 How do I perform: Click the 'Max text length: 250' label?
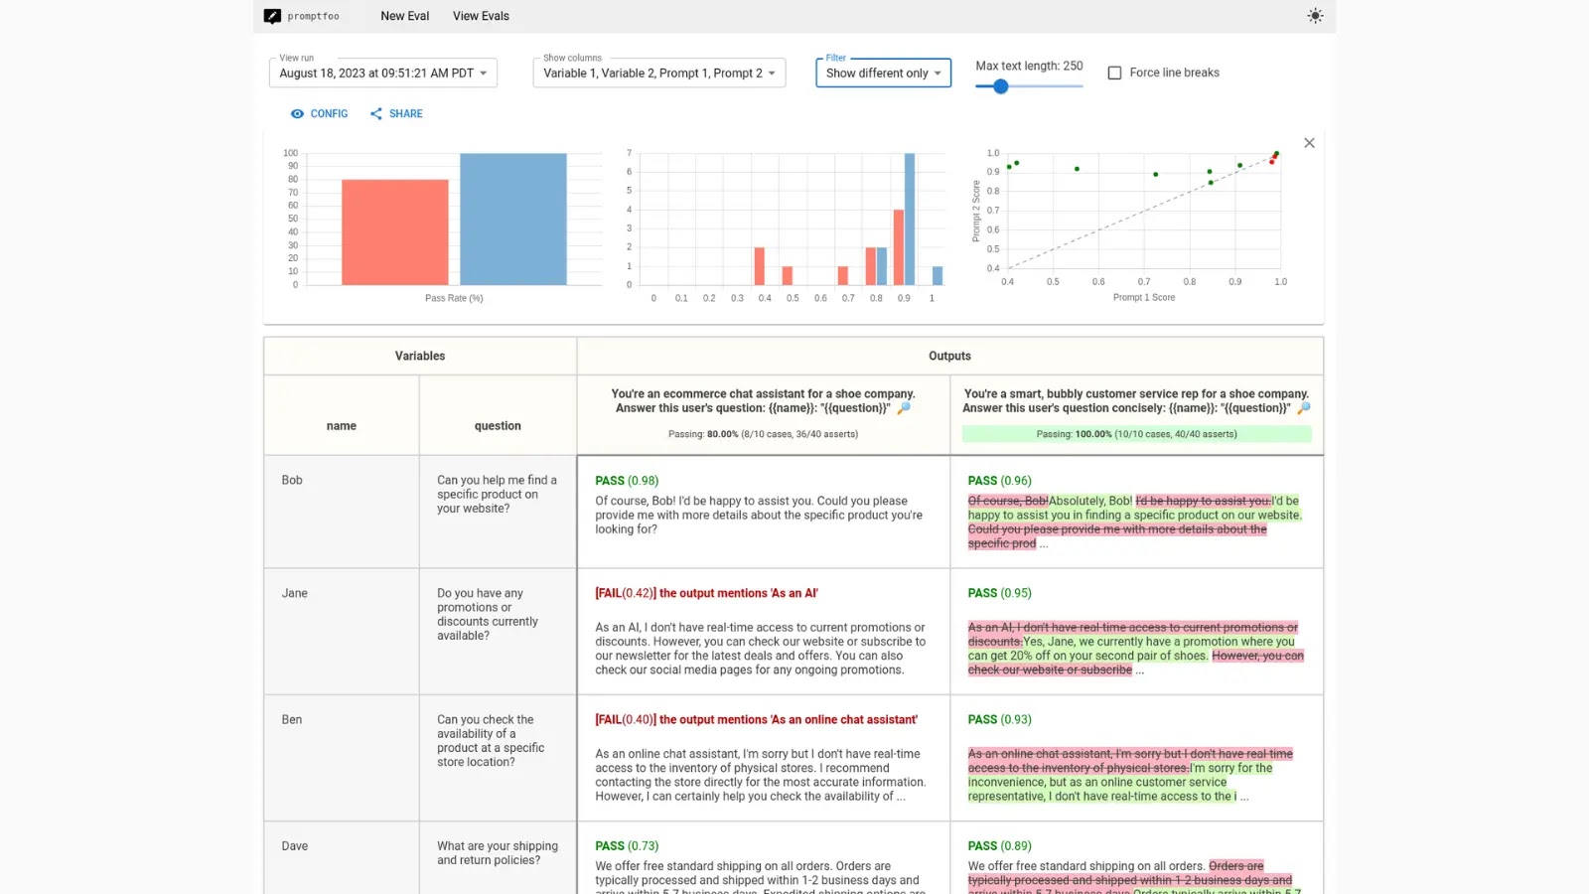1029,66
